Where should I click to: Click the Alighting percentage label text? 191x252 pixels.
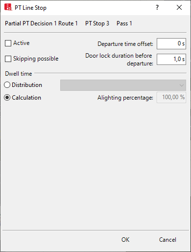pos(125,98)
